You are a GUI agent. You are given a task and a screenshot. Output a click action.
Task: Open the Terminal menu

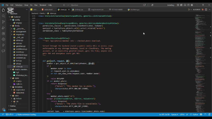coord(43,5)
